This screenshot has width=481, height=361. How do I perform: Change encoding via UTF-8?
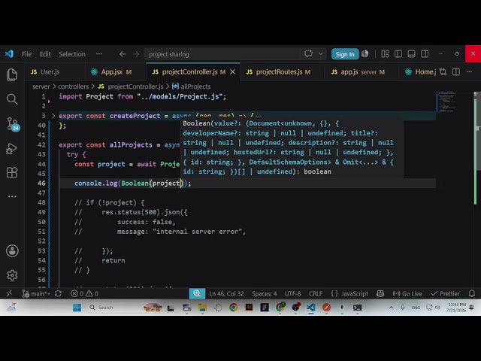[x=292, y=294]
